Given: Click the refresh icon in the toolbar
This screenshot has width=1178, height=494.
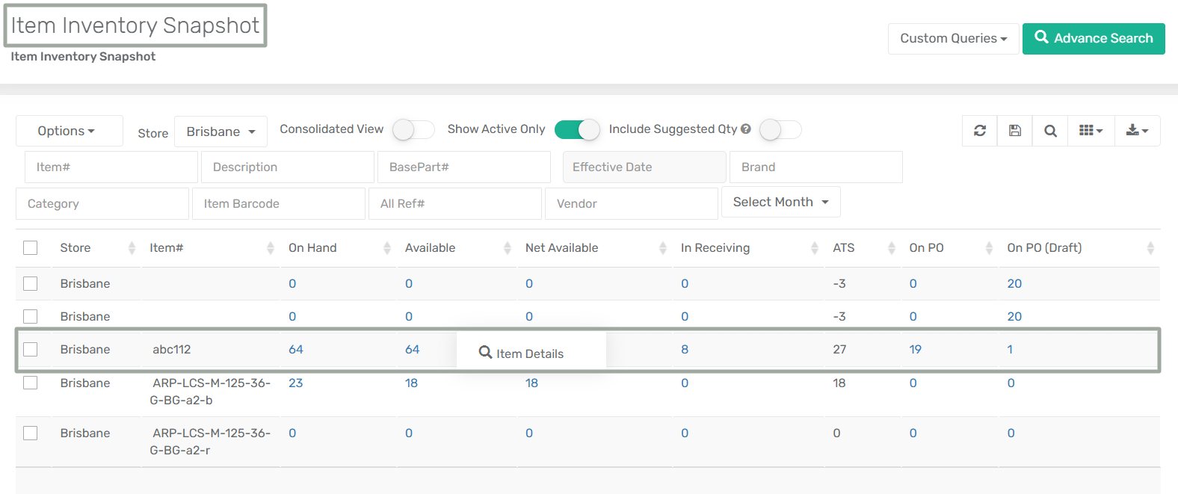Looking at the screenshot, I should tap(979, 131).
